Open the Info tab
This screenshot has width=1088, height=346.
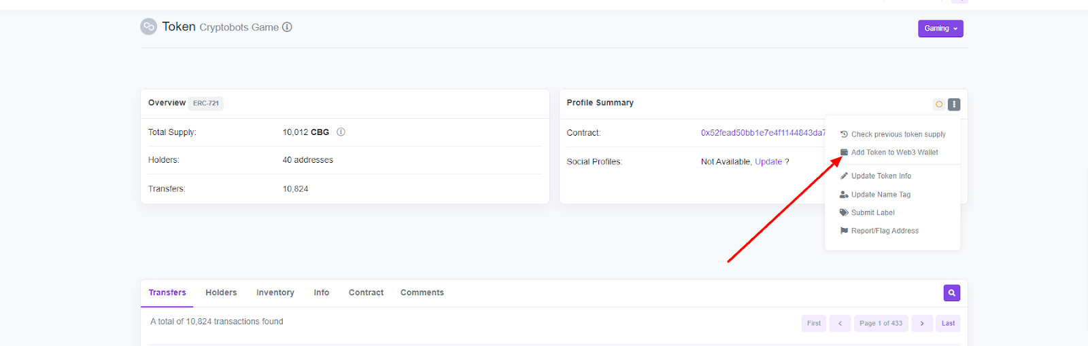[x=322, y=293]
